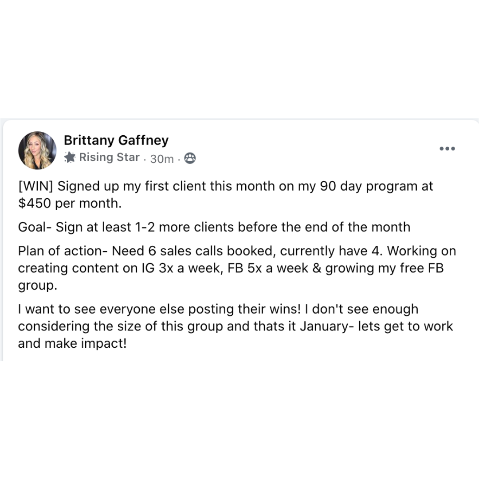The image size is (479, 479).
Task: Open the post via the 30m timestamp
Action: [x=162, y=159]
